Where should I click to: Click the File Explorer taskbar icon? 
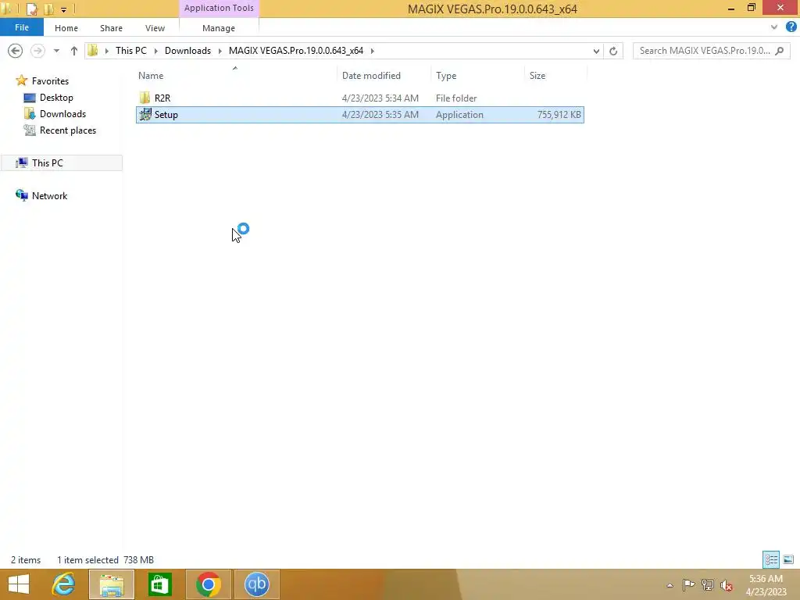click(112, 584)
